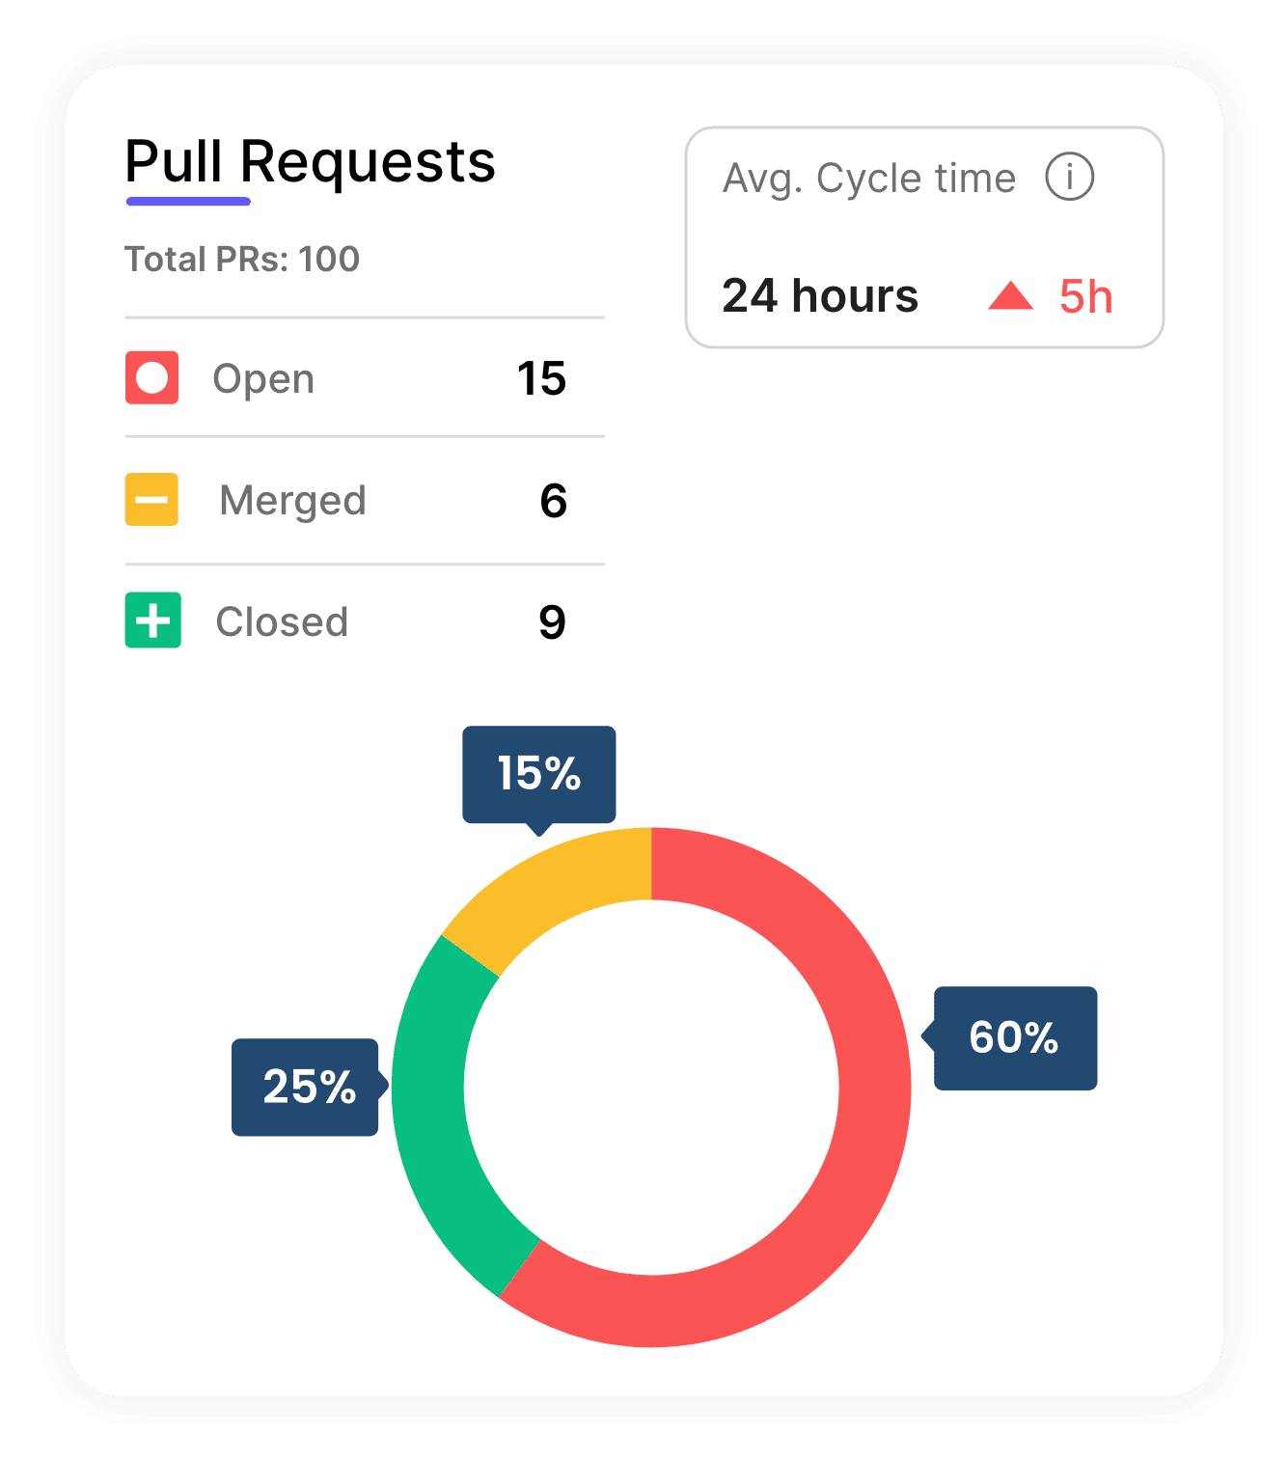
Task: Click the yellow Merged minus icon
Action: [151, 500]
